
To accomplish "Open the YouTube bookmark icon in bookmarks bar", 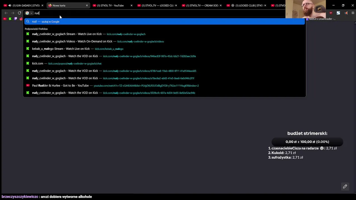I will click(5, 19).
